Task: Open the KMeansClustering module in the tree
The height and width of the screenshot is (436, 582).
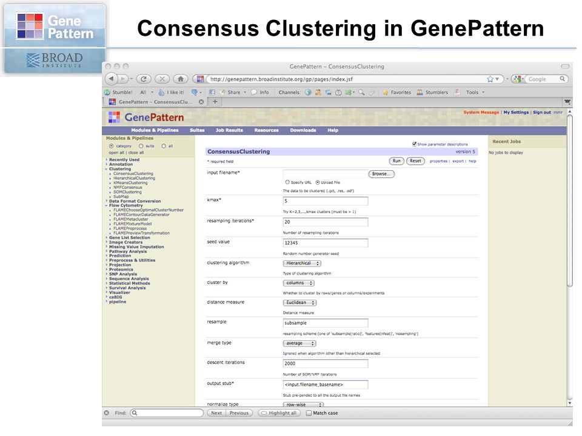Action: coord(130,183)
